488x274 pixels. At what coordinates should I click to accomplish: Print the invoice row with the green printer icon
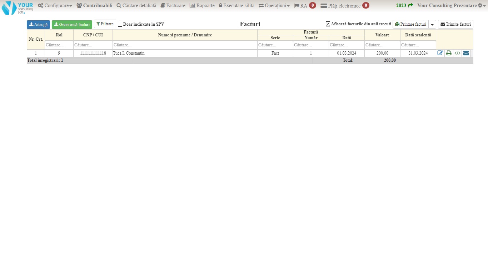pyautogui.click(x=449, y=53)
